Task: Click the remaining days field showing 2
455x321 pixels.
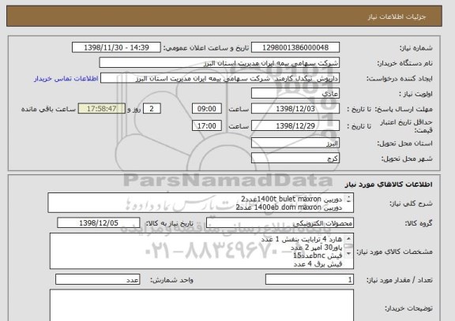Action: click(152, 109)
